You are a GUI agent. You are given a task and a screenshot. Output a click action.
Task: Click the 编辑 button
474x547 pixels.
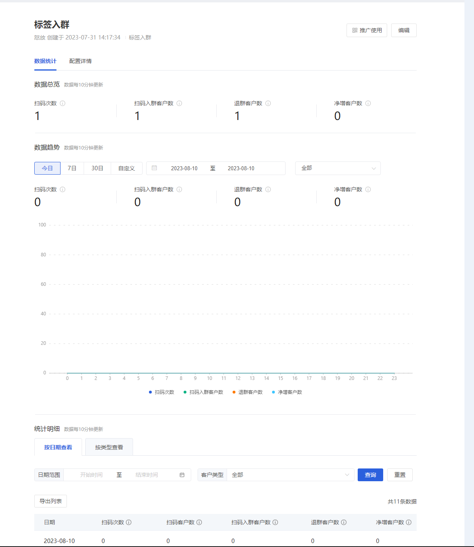click(x=404, y=30)
